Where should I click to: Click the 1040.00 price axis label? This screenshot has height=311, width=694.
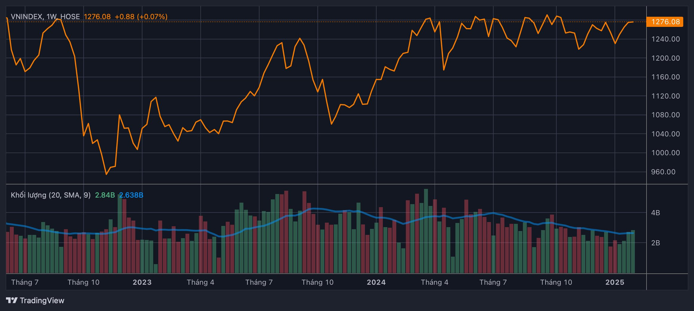[x=665, y=134]
